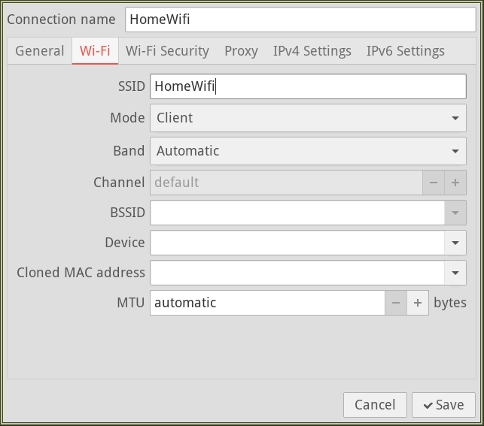484x426 pixels.
Task: Select the Wi-Fi tab
Action: [95, 51]
